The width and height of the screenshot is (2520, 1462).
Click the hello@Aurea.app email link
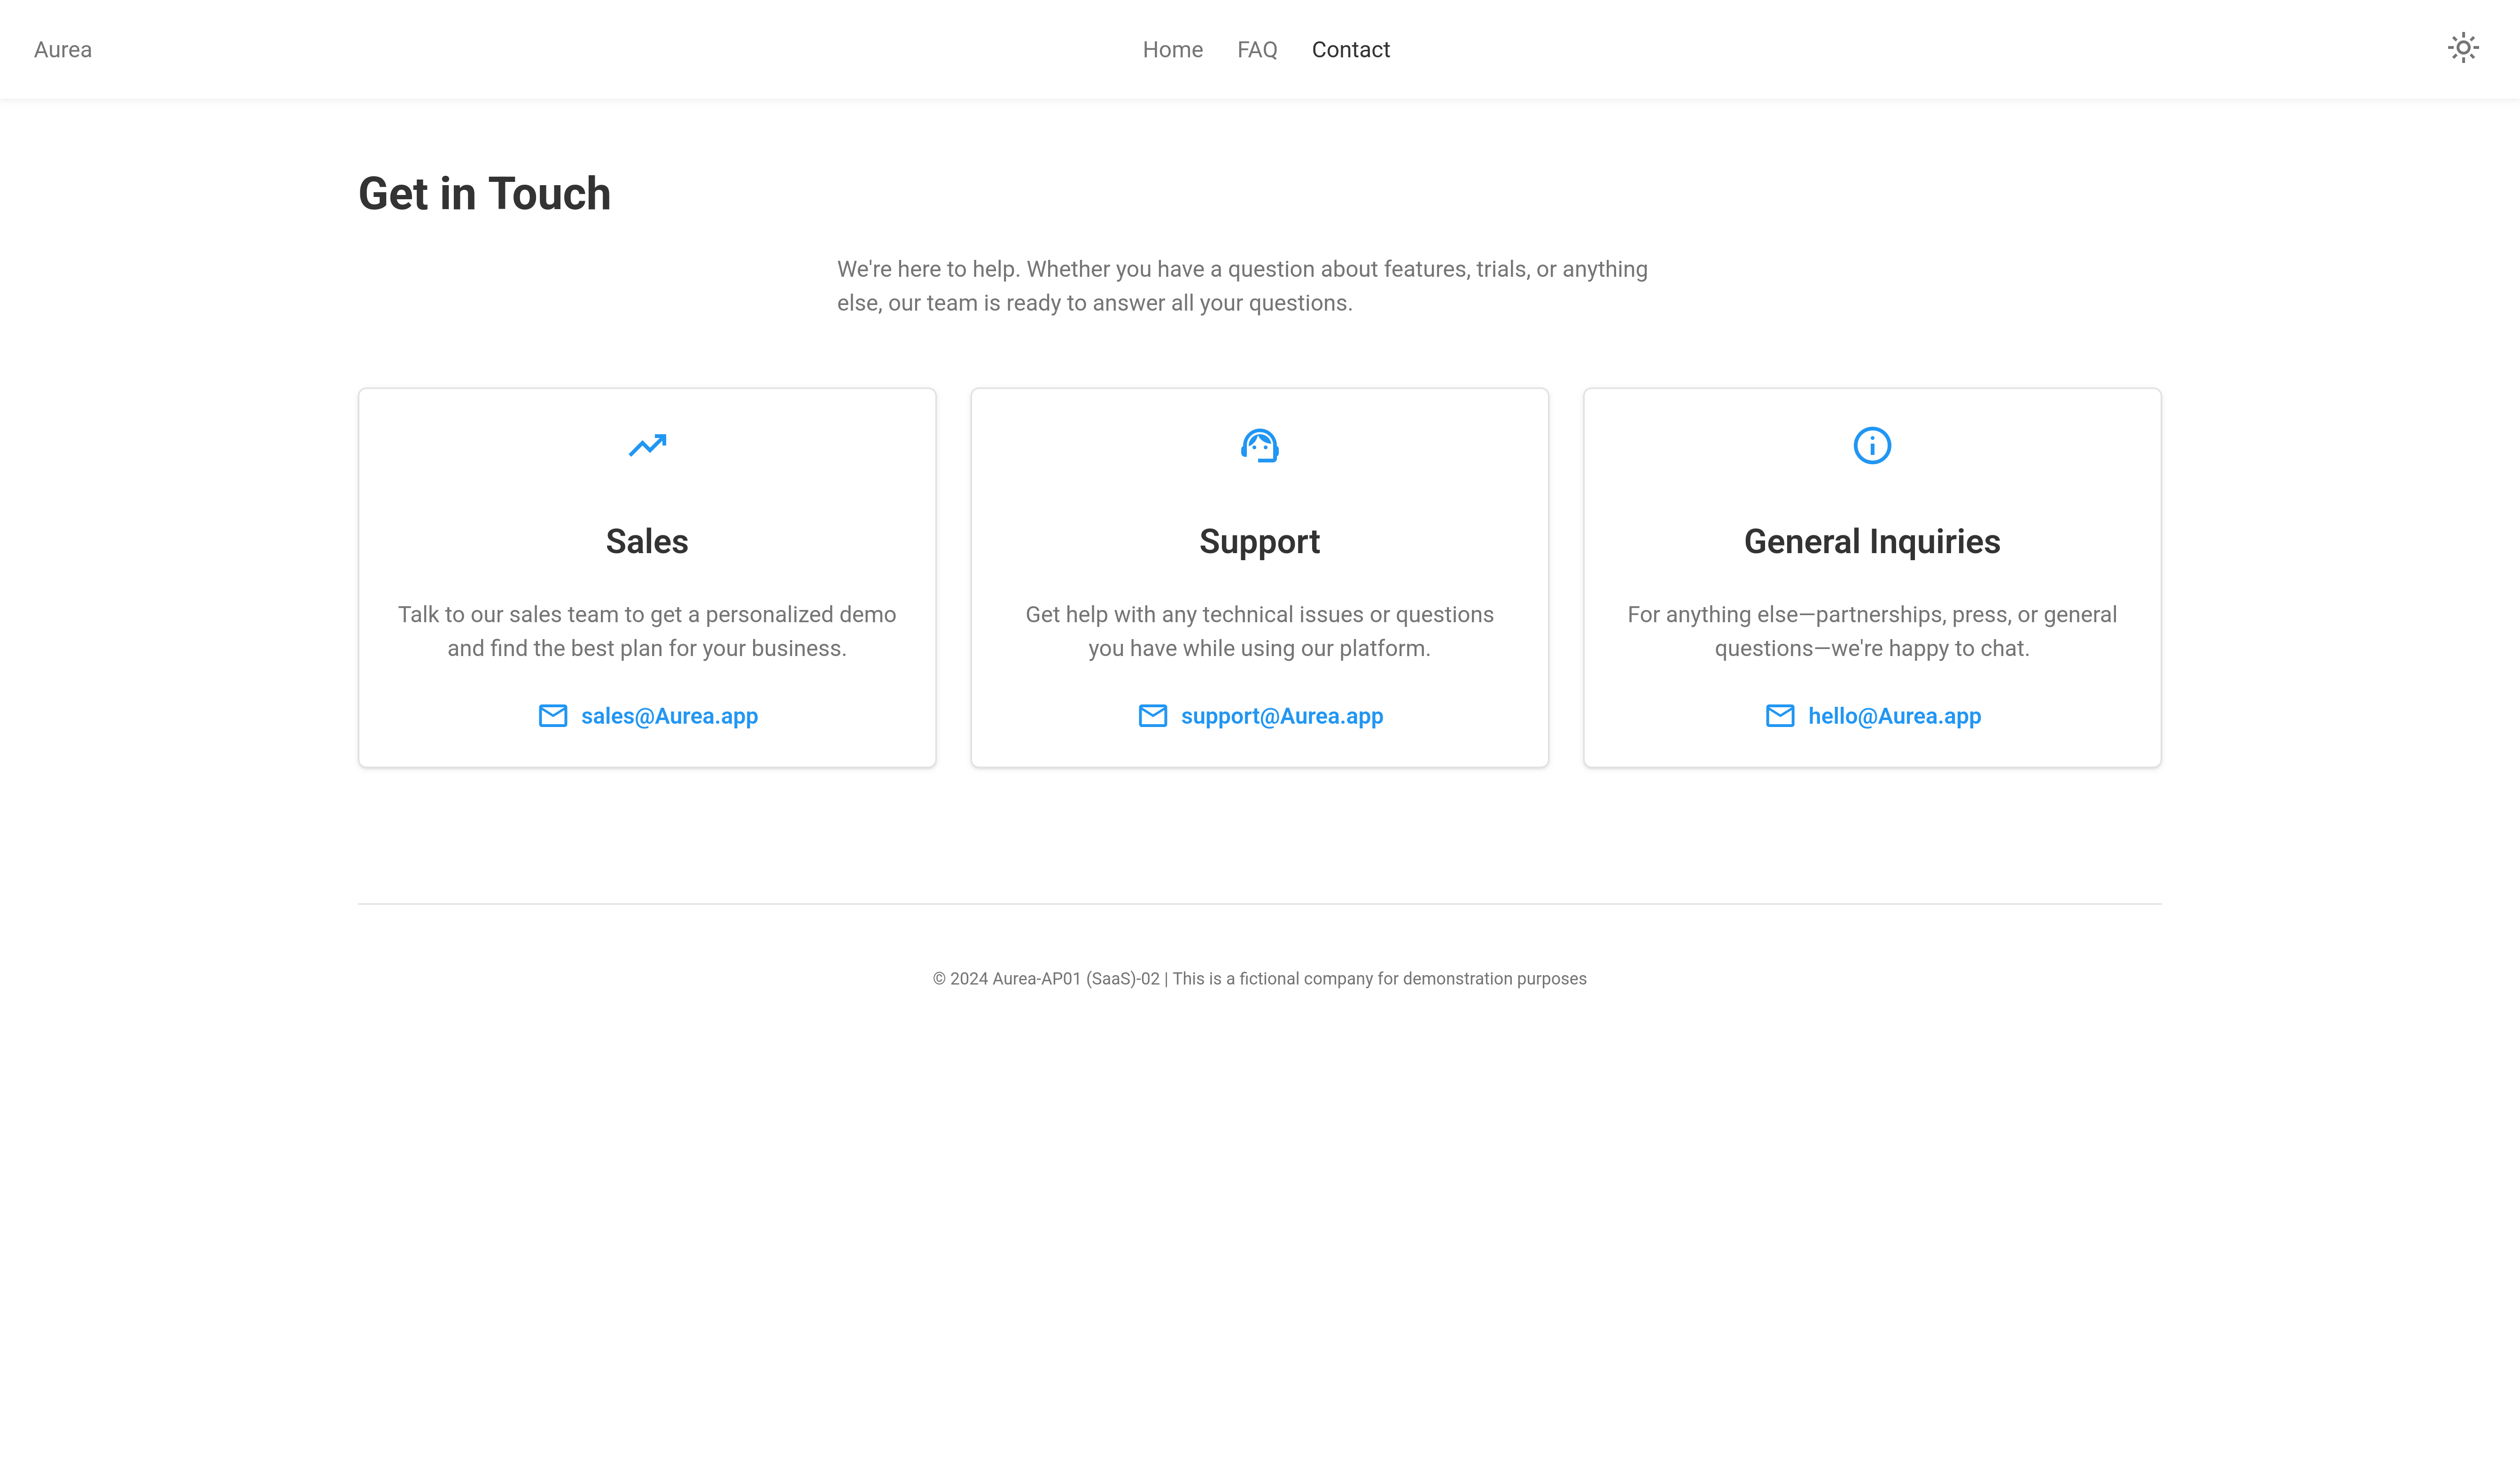click(x=1894, y=716)
